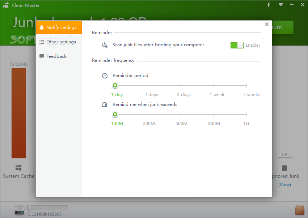Set junk threshold to 1G
The image size is (308, 218).
[246, 114]
